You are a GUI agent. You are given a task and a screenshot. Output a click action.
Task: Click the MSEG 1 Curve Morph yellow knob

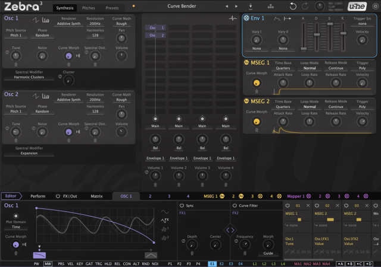pos(257,83)
